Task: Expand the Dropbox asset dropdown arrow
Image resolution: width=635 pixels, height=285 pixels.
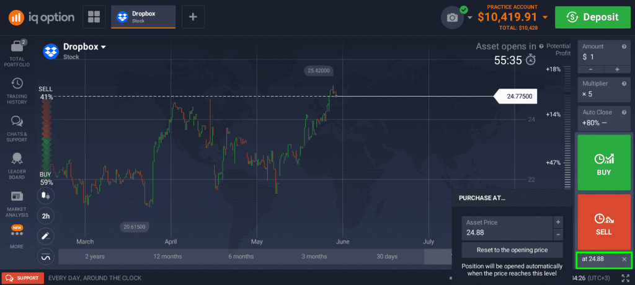Action: click(104, 47)
